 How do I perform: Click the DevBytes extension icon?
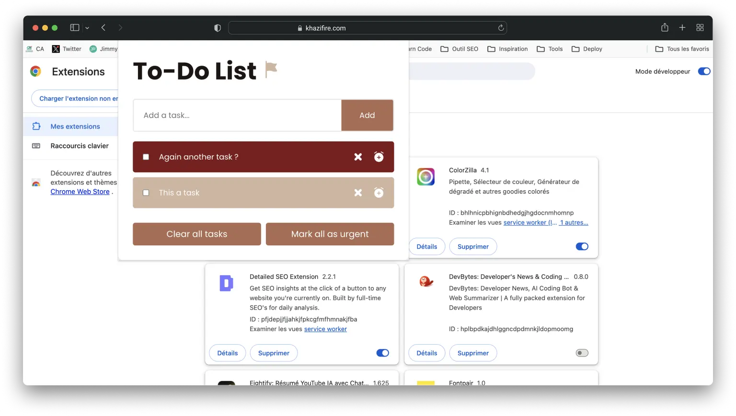[426, 281]
